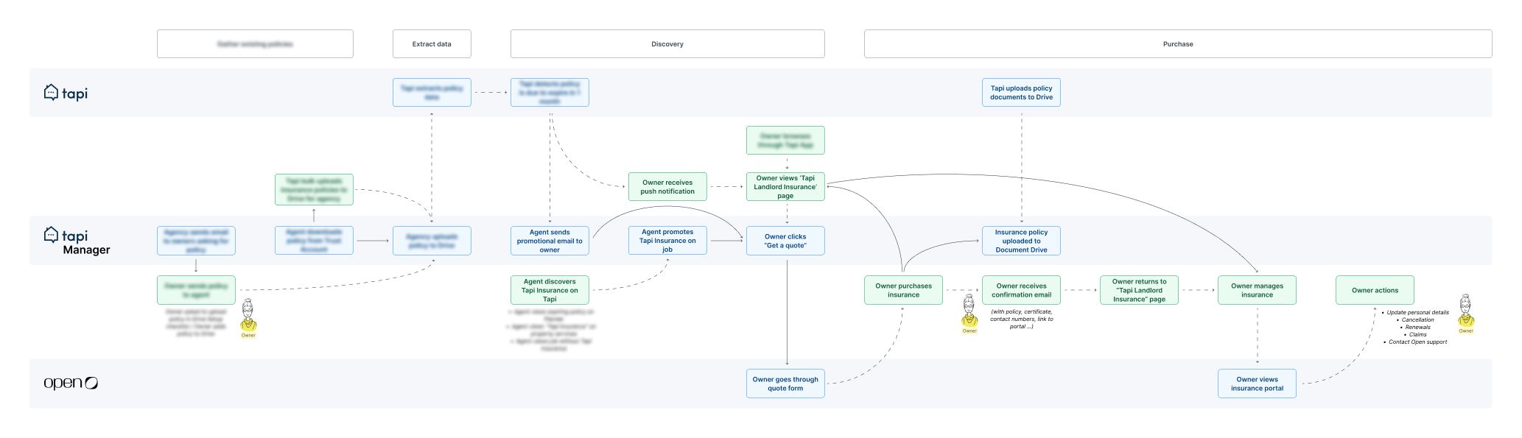The height and width of the screenshot is (438, 1522).
Task: Click the "Claims" bullet text
Action: [1417, 334]
